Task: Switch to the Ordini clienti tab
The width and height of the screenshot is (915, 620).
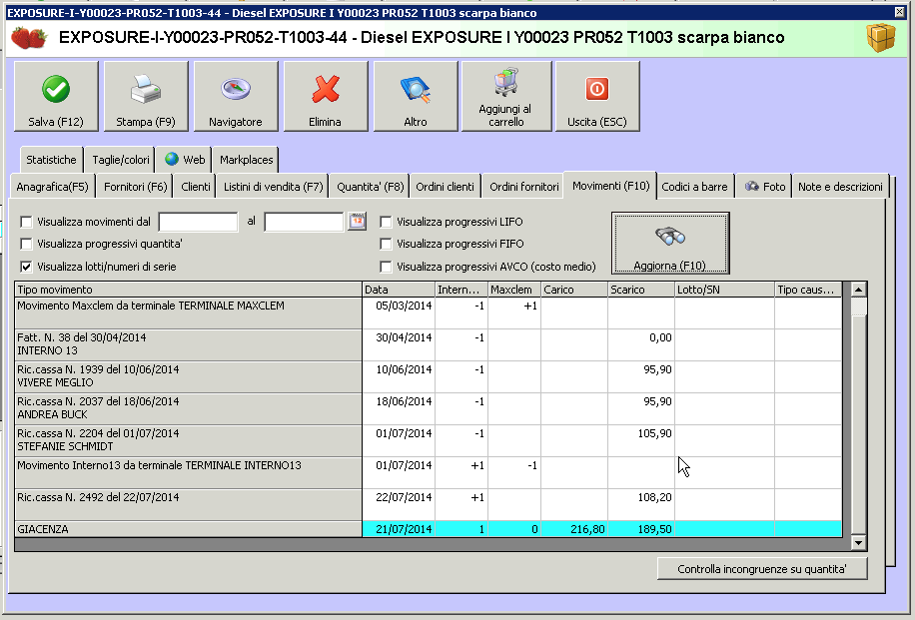Action: (x=446, y=187)
